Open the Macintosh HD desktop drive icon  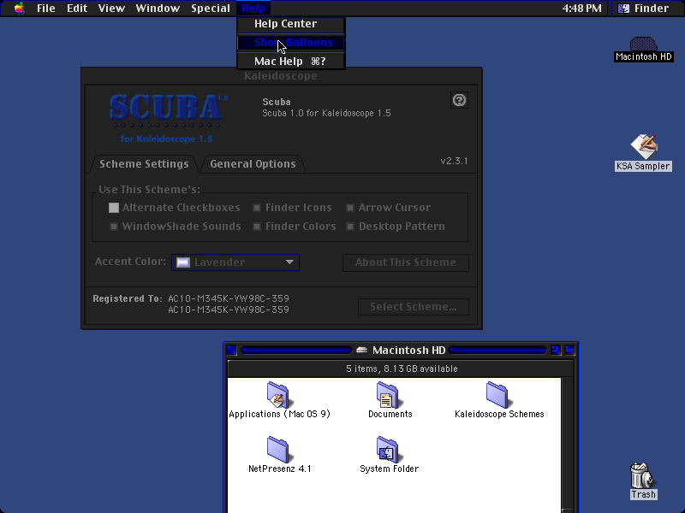pos(644,44)
